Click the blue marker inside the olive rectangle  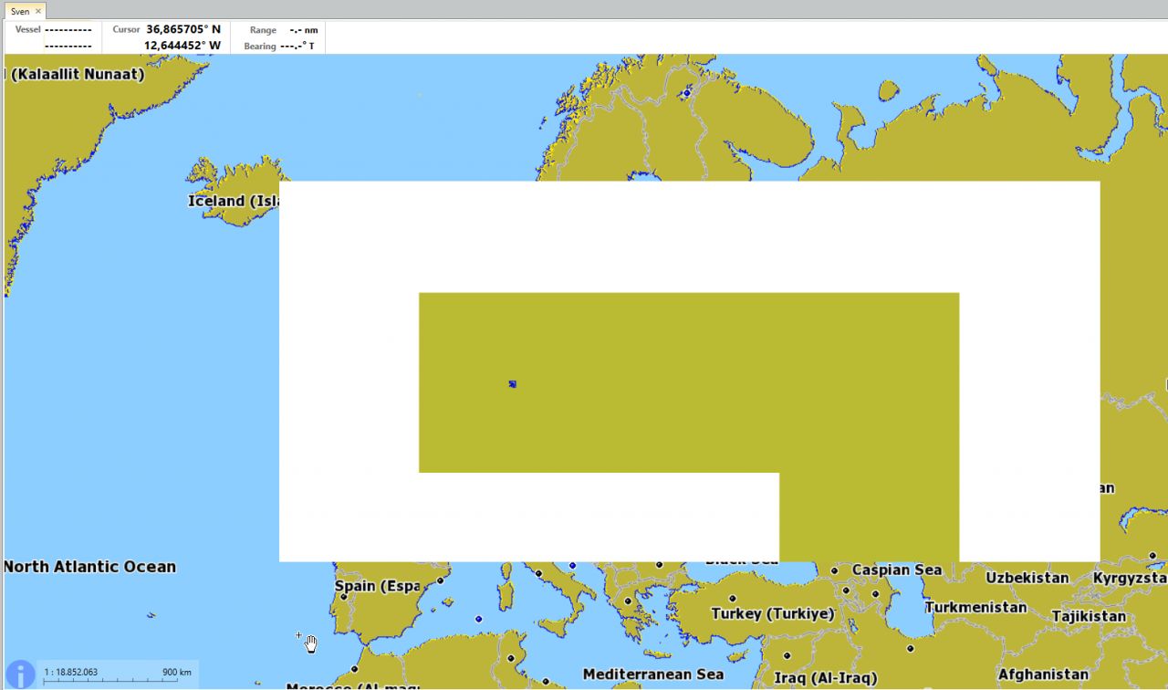click(513, 384)
